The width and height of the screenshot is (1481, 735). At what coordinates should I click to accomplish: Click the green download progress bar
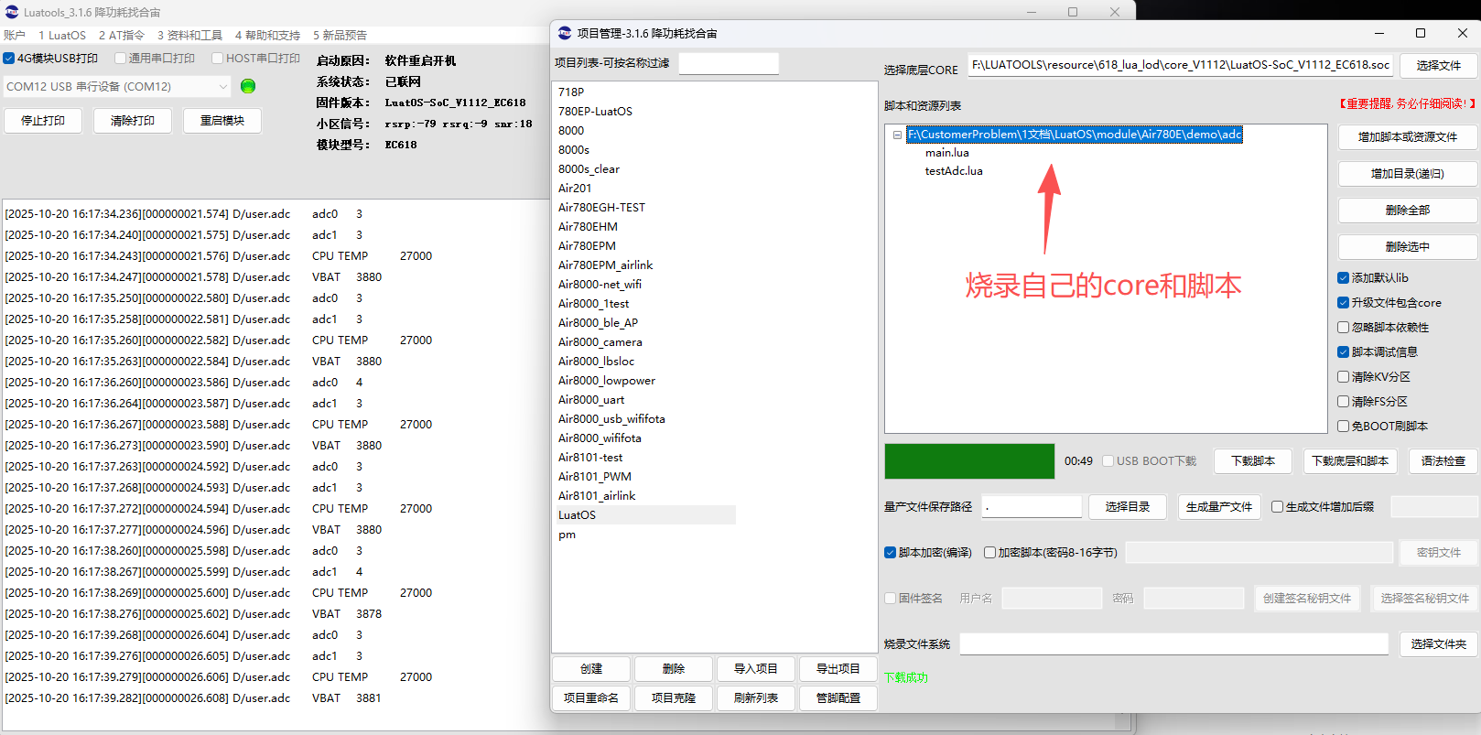click(968, 461)
